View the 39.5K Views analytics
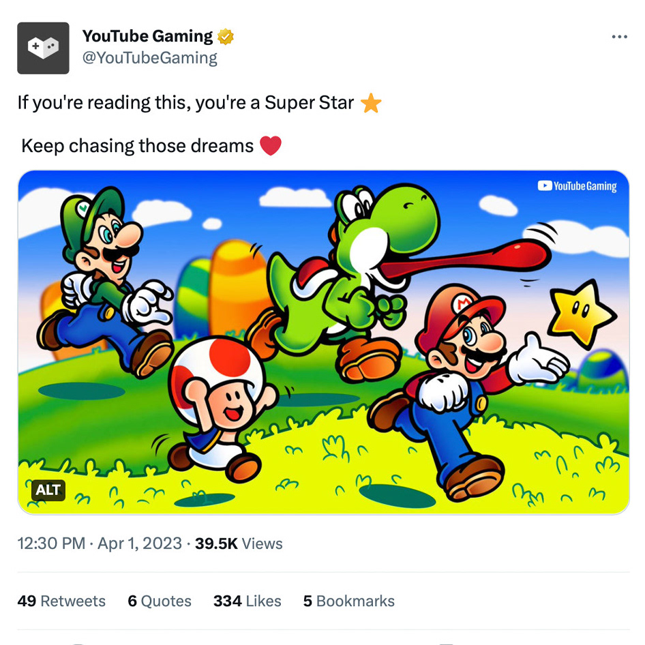The height and width of the screenshot is (645, 645). pos(239,543)
